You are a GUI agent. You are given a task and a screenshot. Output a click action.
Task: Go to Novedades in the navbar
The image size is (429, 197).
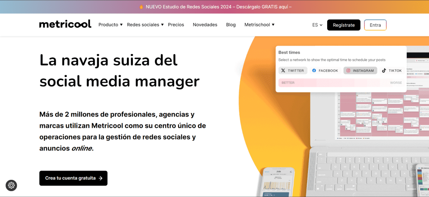tap(205, 25)
